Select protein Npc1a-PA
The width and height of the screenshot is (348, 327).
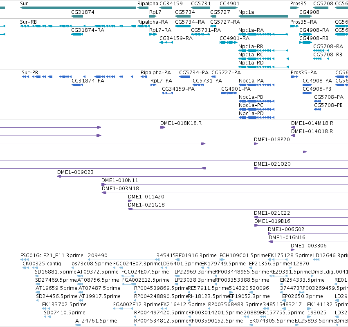256,85
